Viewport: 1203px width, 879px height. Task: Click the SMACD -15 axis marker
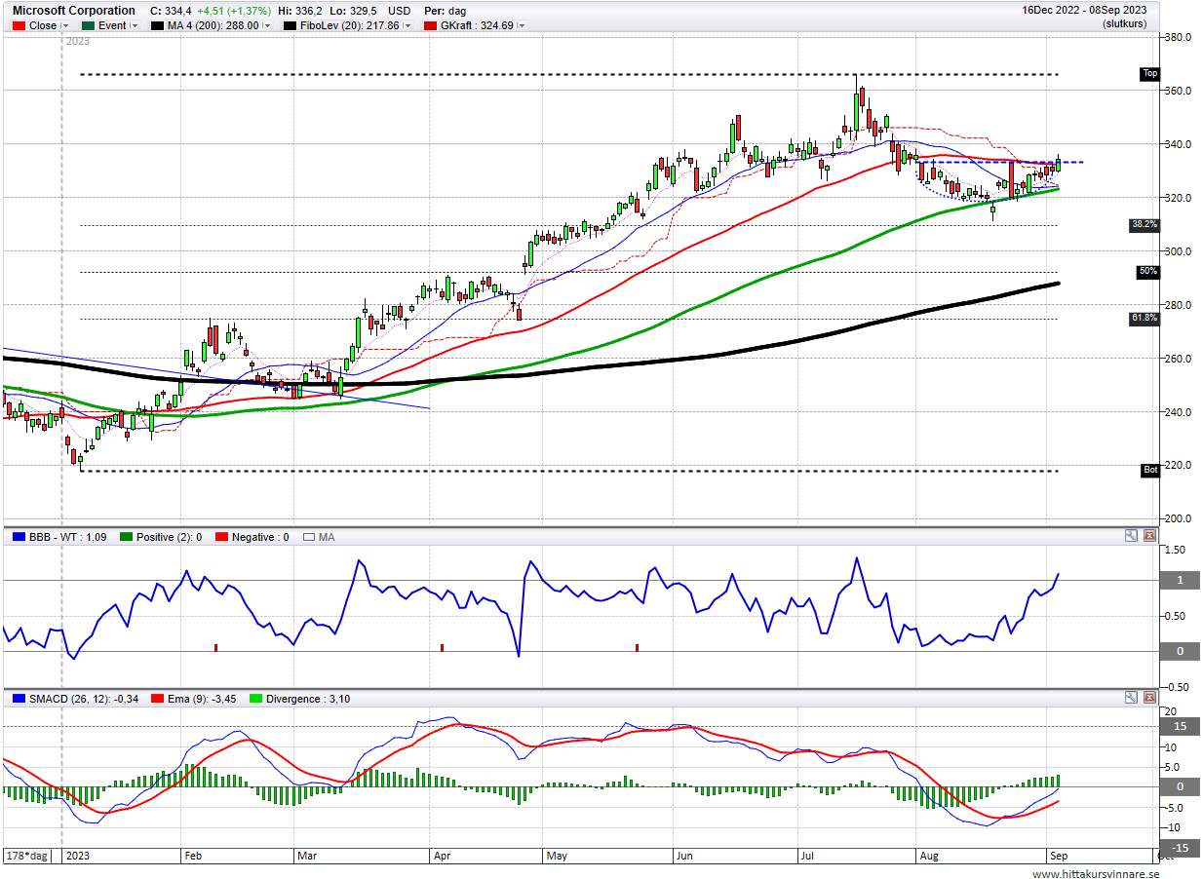click(1180, 848)
